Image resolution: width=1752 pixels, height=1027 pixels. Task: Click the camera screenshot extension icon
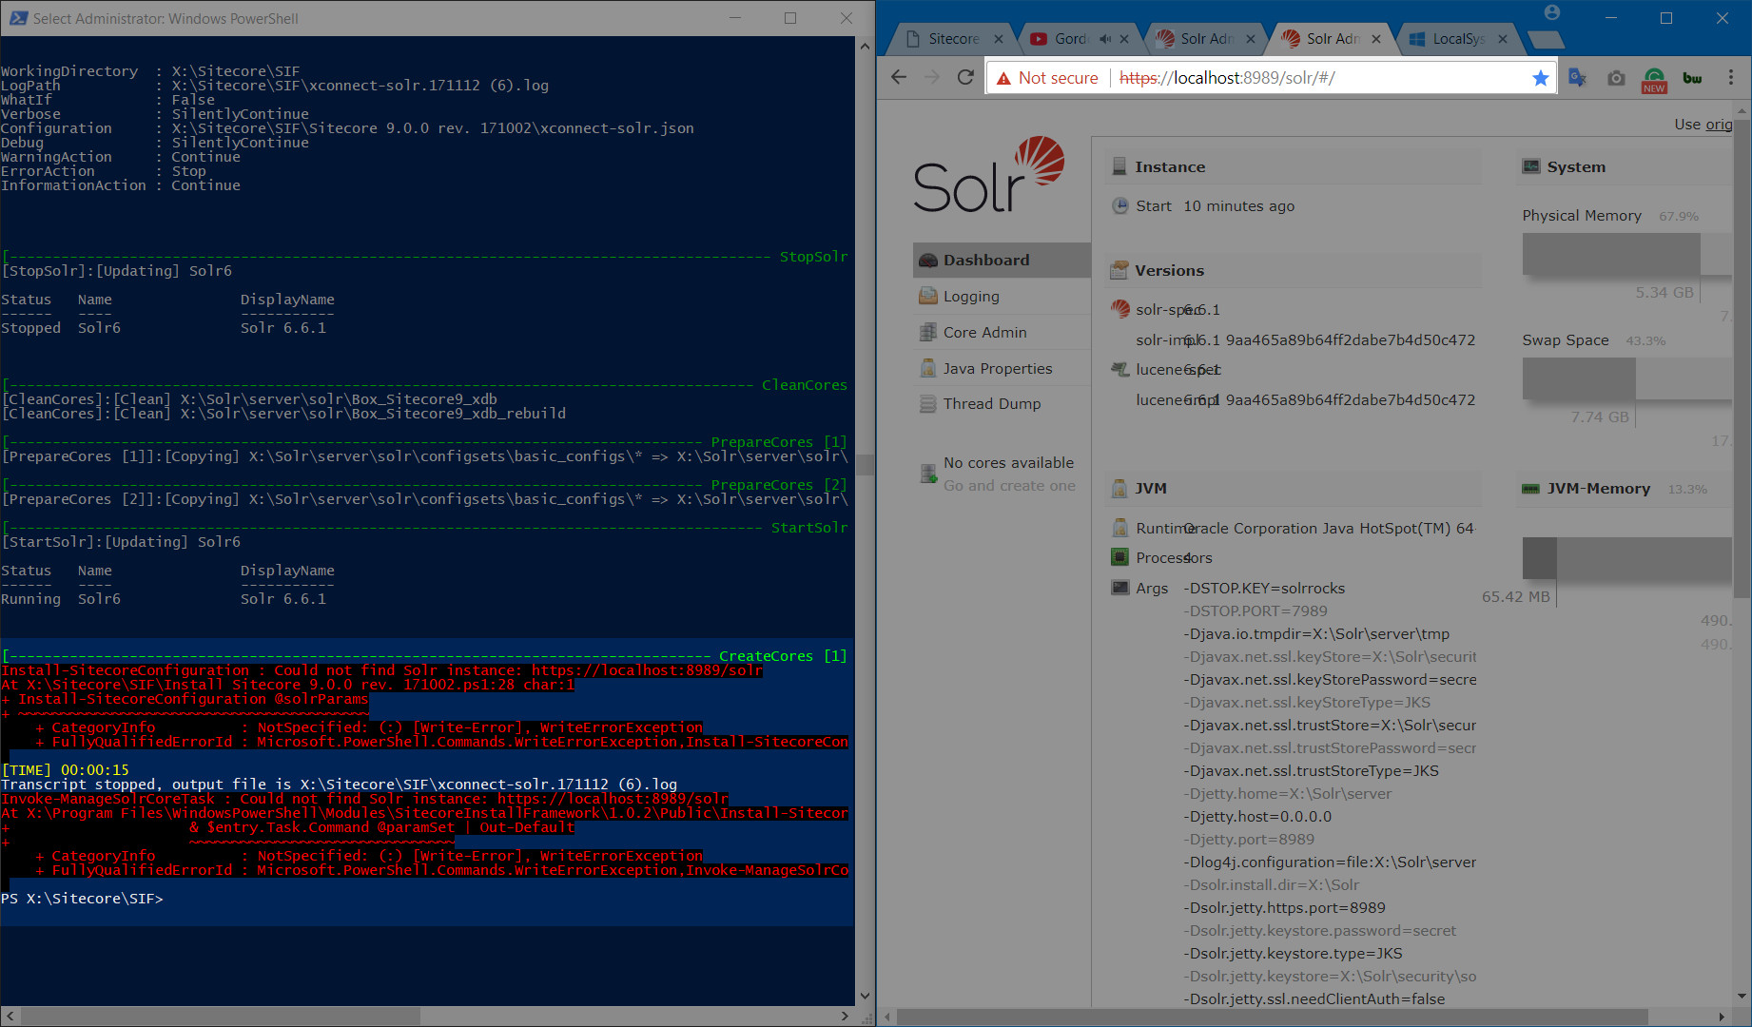(1616, 78)
